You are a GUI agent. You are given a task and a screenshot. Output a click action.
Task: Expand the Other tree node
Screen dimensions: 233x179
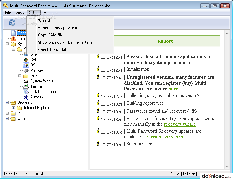[7, 119]
